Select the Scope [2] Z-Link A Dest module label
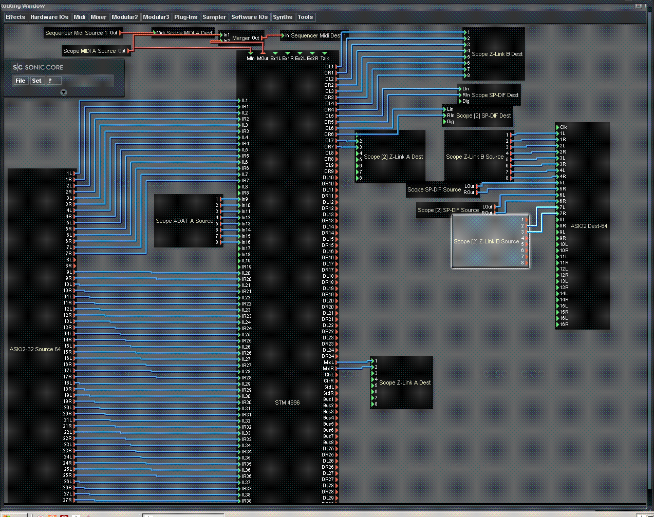 394,157
